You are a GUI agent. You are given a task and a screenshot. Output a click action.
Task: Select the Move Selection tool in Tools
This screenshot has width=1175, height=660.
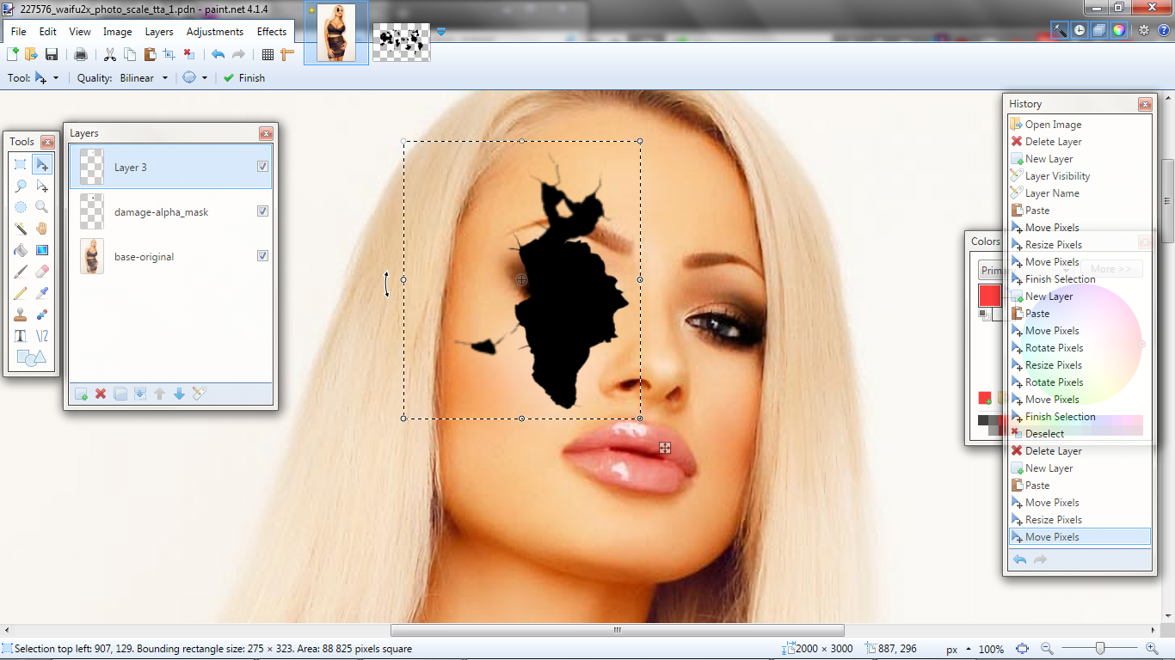(42, 186)
